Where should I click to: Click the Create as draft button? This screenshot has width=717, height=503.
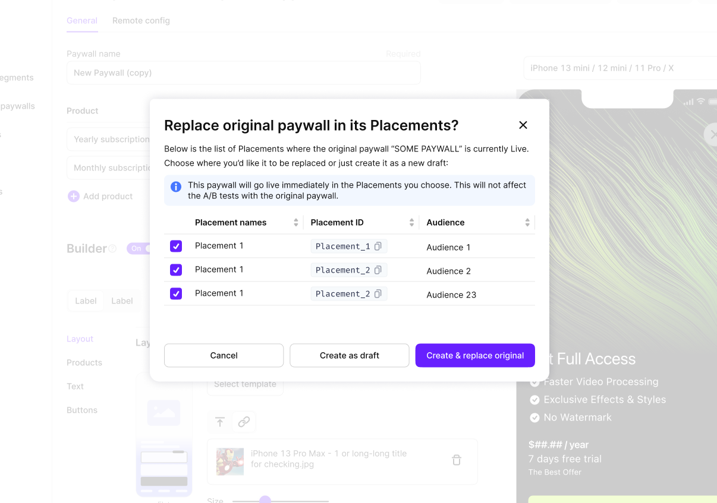(x=350, y=355)
